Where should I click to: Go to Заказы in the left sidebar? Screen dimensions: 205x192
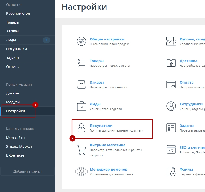point(12,31)
